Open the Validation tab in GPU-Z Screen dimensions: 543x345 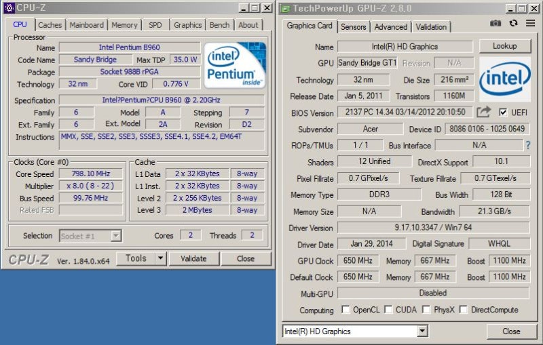pyautogui.click(x=431, y=26)
